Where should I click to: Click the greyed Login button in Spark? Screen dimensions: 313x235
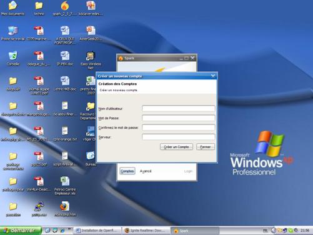pyautogui.click(x=188, y=171)
